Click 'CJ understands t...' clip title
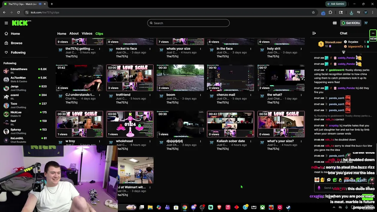377x212 pixels. (x=80, y=95)
